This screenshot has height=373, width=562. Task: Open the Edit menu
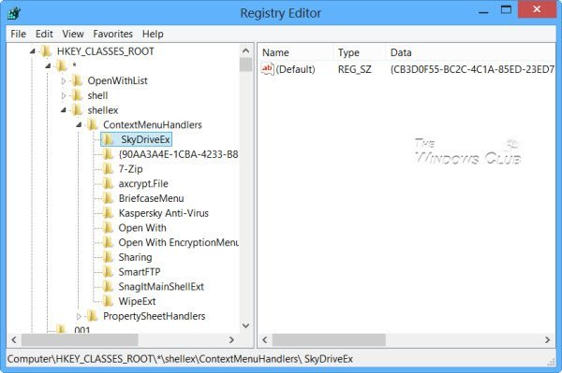click(x=44, y=34)
